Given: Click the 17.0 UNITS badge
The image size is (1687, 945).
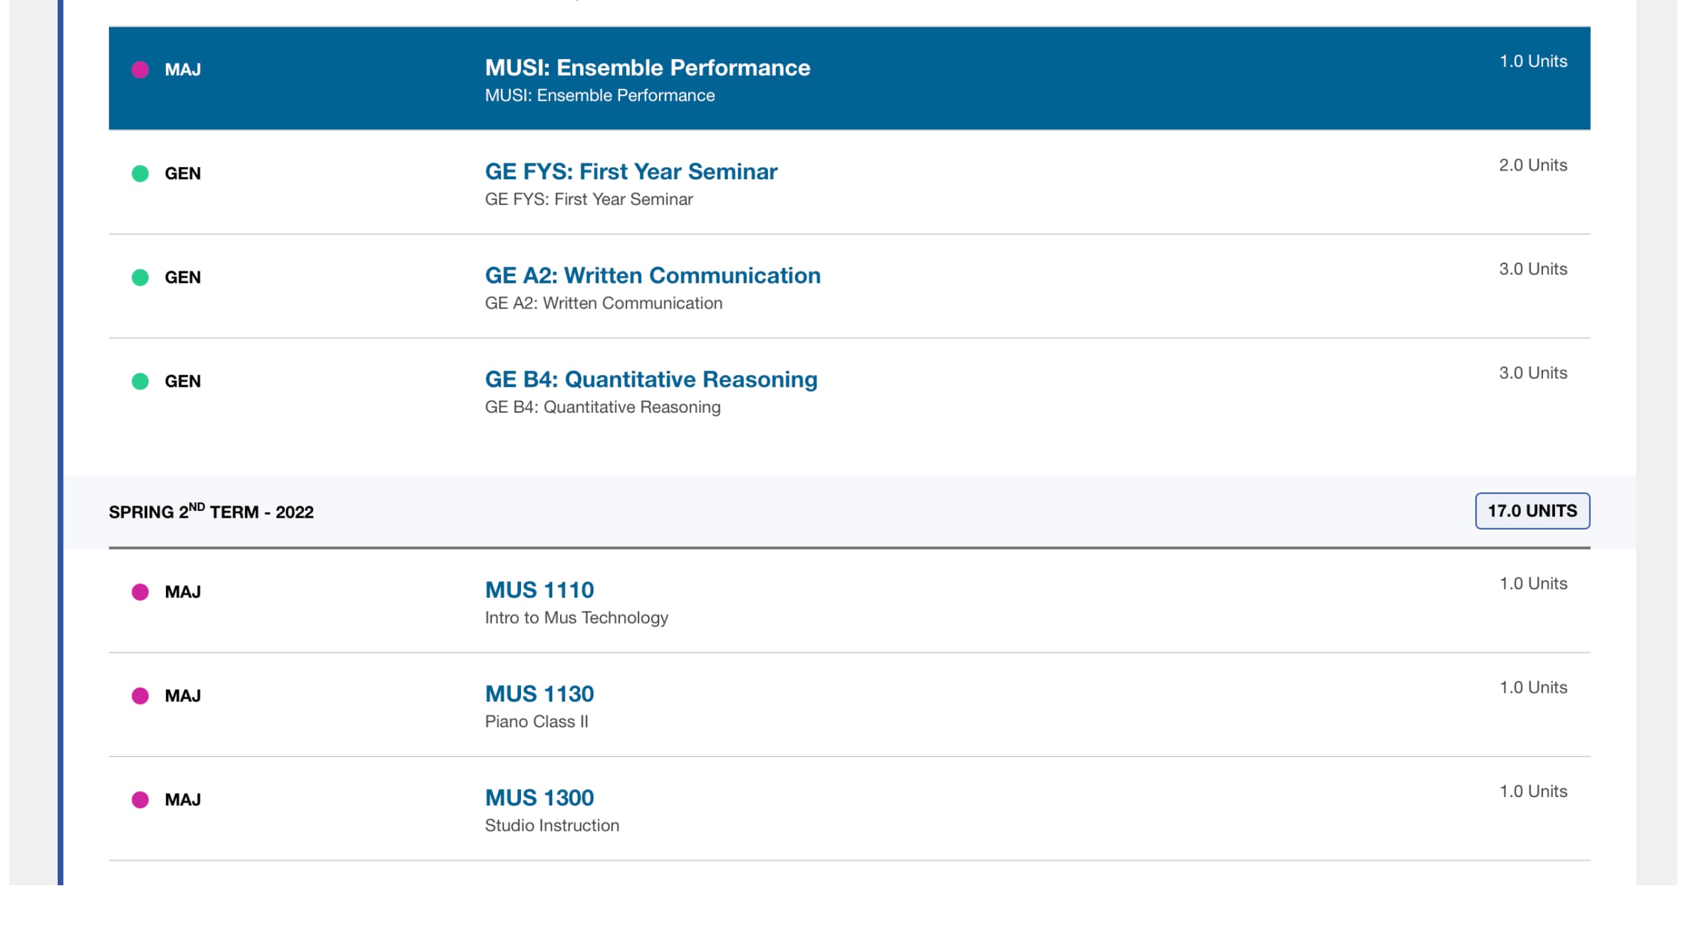Looking at the screenshot, I should click(1532, 511).
